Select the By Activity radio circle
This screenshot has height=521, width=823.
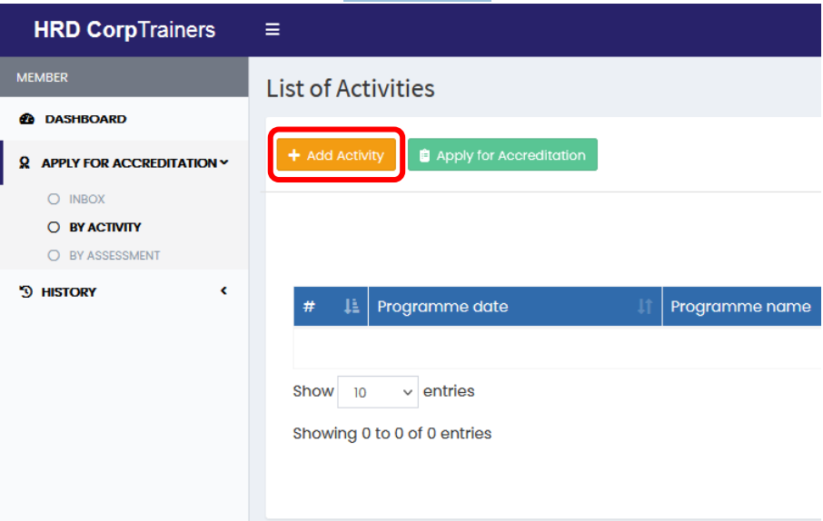click(x=54, y=227)
